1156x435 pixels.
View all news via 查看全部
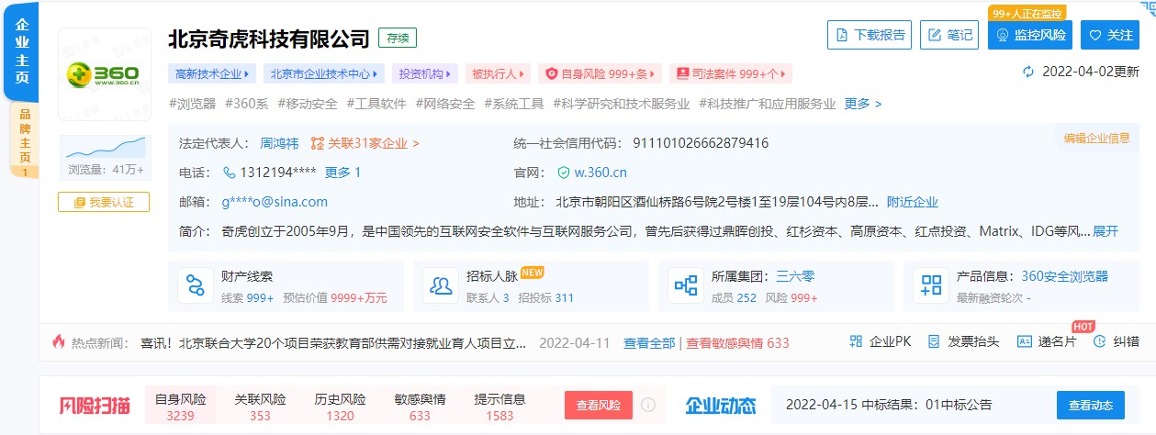coord(649,342)
